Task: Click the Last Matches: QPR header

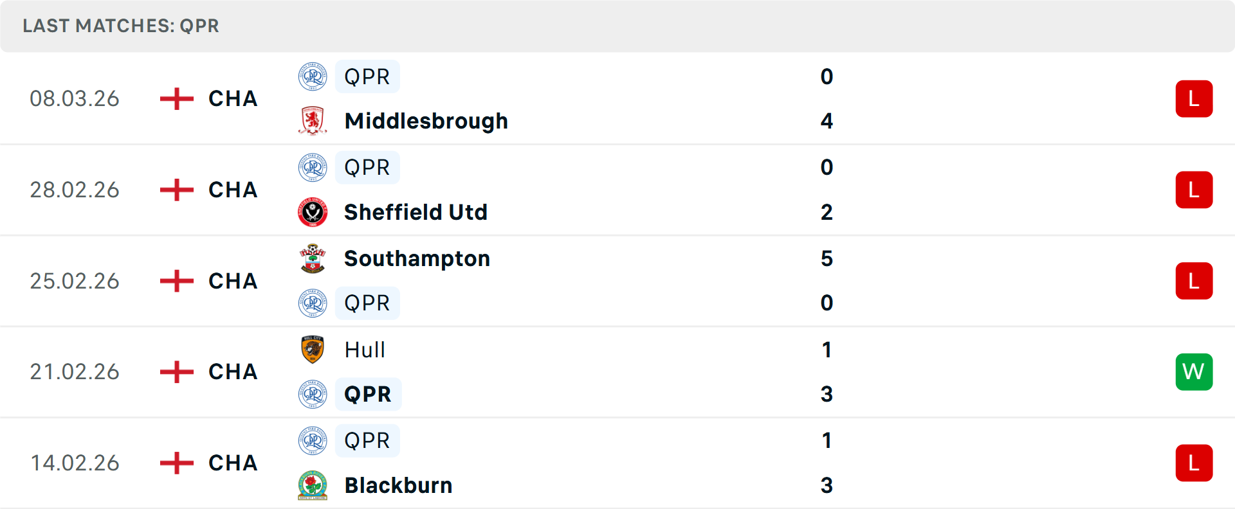Action: (121, 26)
